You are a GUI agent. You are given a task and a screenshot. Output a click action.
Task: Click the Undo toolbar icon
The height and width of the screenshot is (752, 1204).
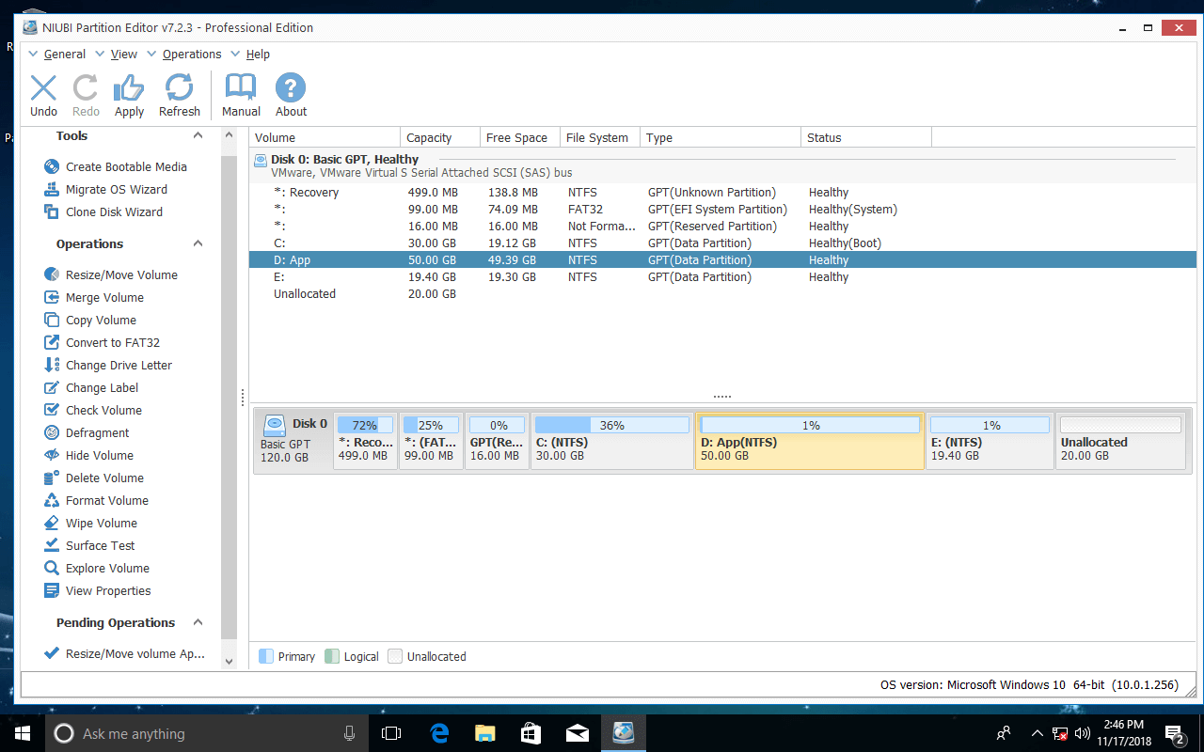[43, 88]
